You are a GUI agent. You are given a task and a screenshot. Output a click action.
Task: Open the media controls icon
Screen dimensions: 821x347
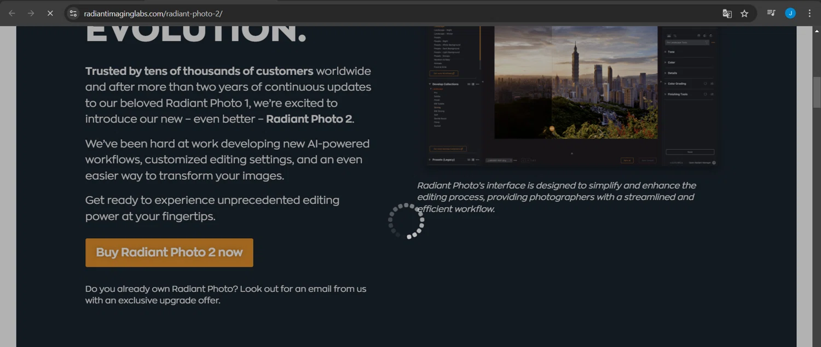click(x=771, y=13)
